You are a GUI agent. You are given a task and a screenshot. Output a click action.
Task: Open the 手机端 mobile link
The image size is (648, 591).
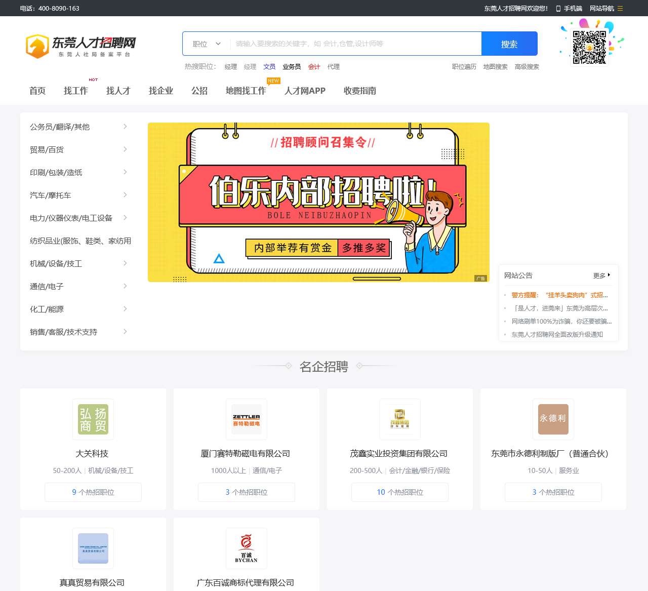coord(569,8)
